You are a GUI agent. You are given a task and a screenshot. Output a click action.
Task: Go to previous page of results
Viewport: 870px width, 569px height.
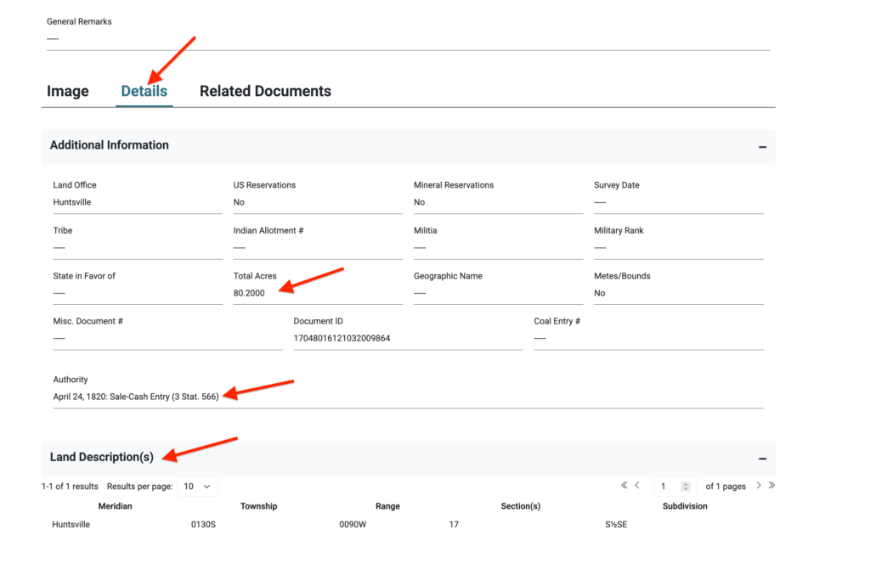click(637, 485)
